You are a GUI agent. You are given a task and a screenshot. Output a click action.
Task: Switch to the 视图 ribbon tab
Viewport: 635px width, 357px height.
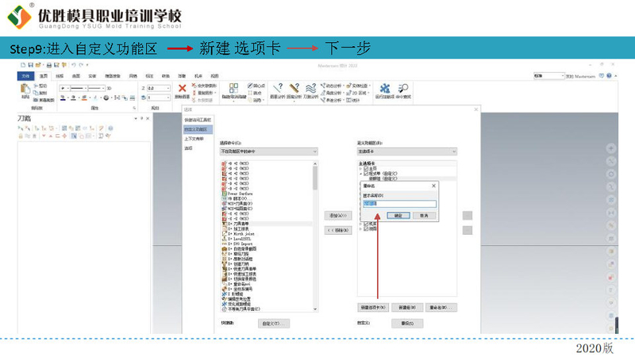(214, 75)
